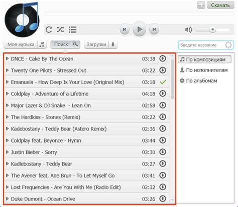Download Lost Frequencies - Are You With Me
238x207 pixels.
pos(163,187)
